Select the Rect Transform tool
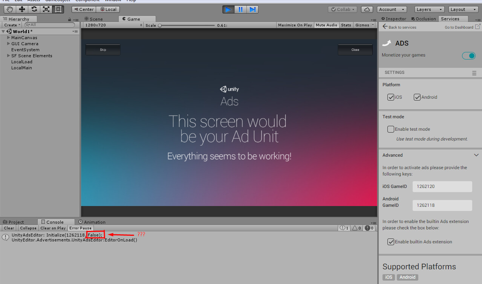The width and height of the screenshot is (482, 284). tap(58, 9)
